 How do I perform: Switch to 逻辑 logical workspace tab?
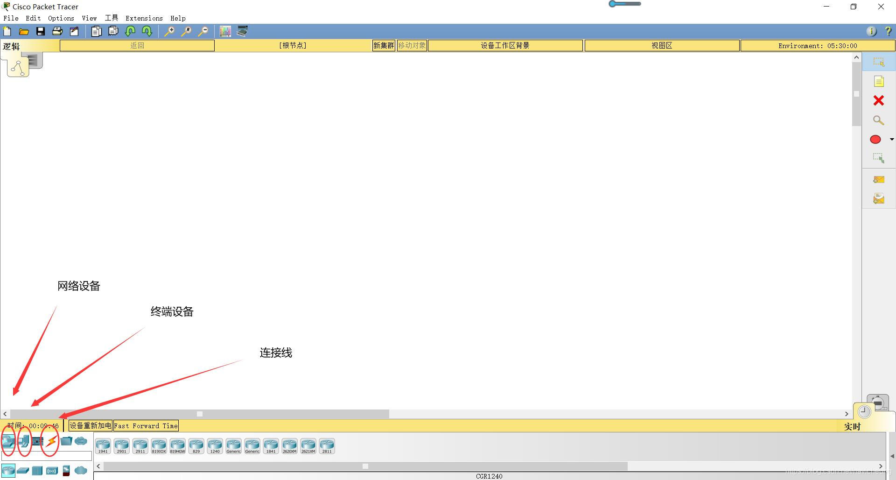pos(11,46)
